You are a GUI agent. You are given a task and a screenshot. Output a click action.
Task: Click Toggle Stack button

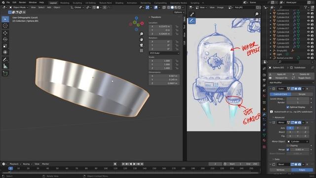click(x=303, y=78)
